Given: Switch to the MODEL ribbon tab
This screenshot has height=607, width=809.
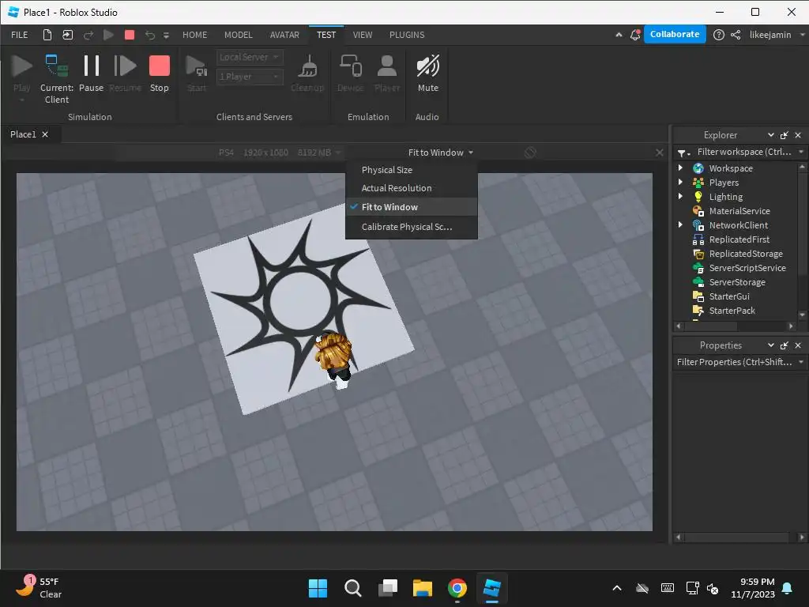Looking at the screenshot, I should (239, 35).
